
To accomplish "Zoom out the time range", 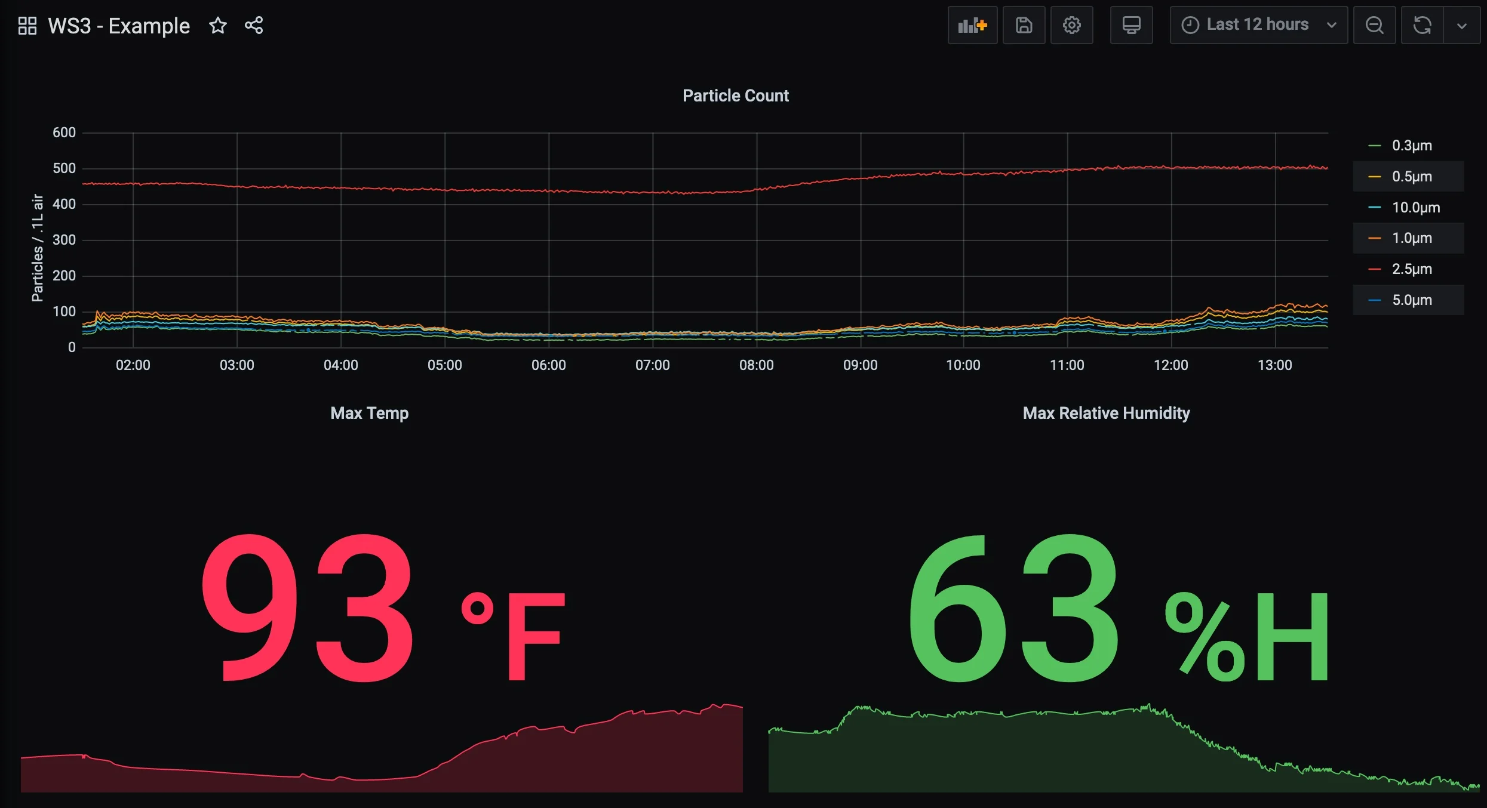I will pyautogui.click(x=1375, y=25).
